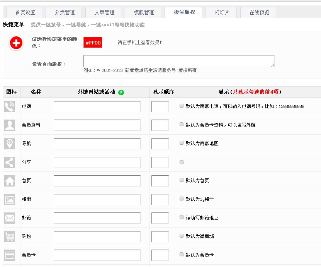Screen dimensions: 321x267
Task: Click the shopping cart icon for 购物
Action: pyautogui.click(x=10, y=236)
